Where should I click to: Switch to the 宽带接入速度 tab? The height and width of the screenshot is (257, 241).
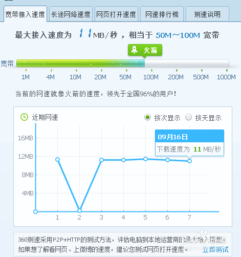25,14
